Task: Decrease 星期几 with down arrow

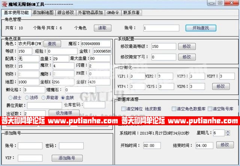Action: (228, 134)
